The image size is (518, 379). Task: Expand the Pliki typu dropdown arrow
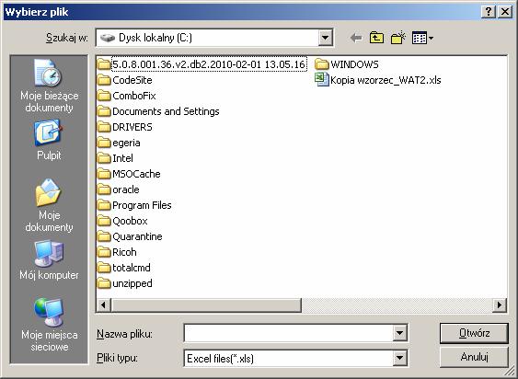pyautogui.click(x=399, y=358)
